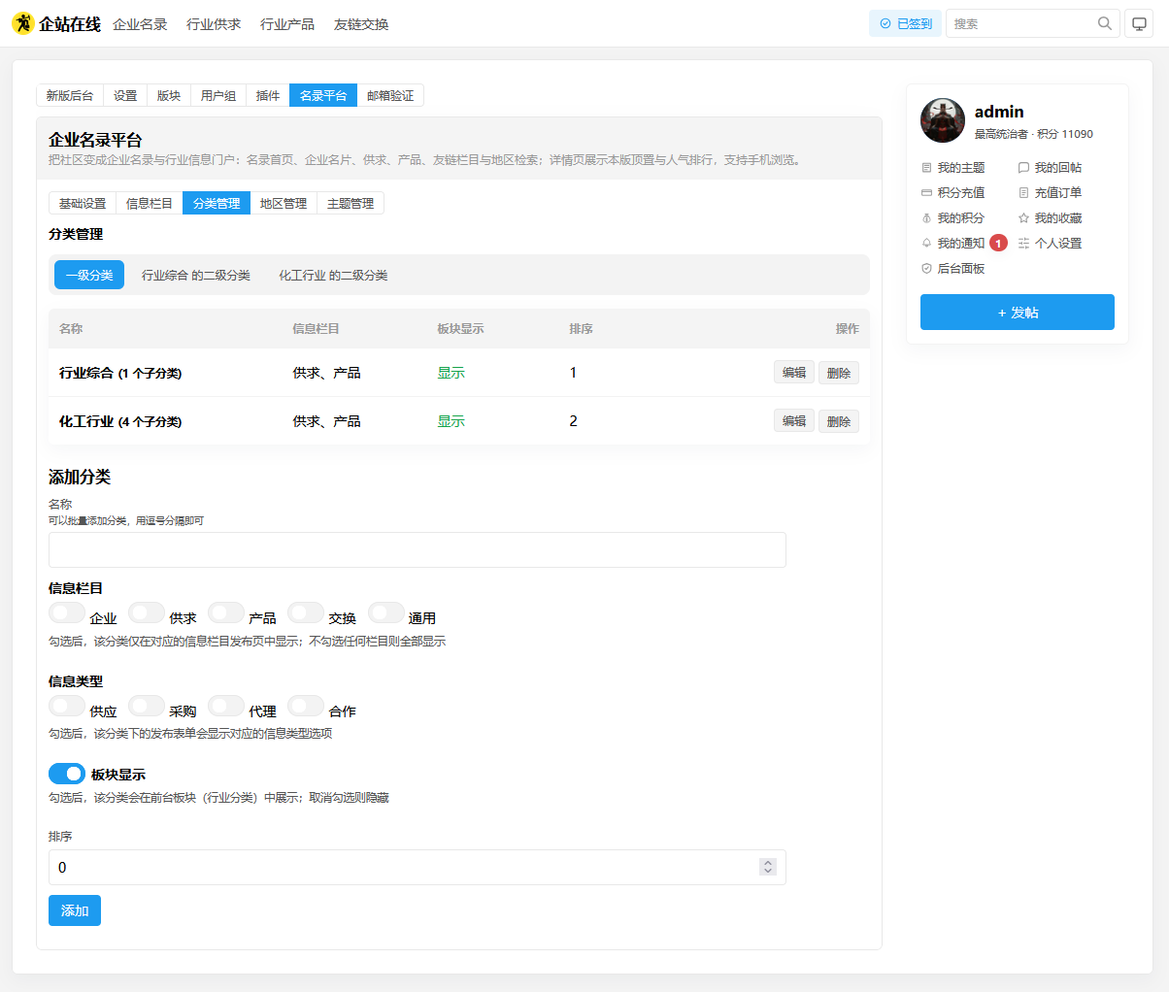Switch to the 名录平台 tab

pos(323,95)
